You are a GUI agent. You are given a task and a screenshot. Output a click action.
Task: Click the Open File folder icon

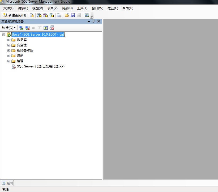pos(67,15)
